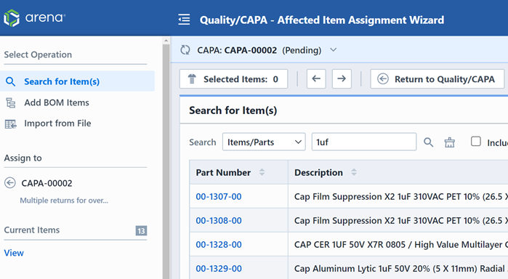Image resolution: width=508 pixels, height=279 pixels.
Task: Click description 'CAP CER 1UF 50V X7R 0805'
Action: (350, 245)
